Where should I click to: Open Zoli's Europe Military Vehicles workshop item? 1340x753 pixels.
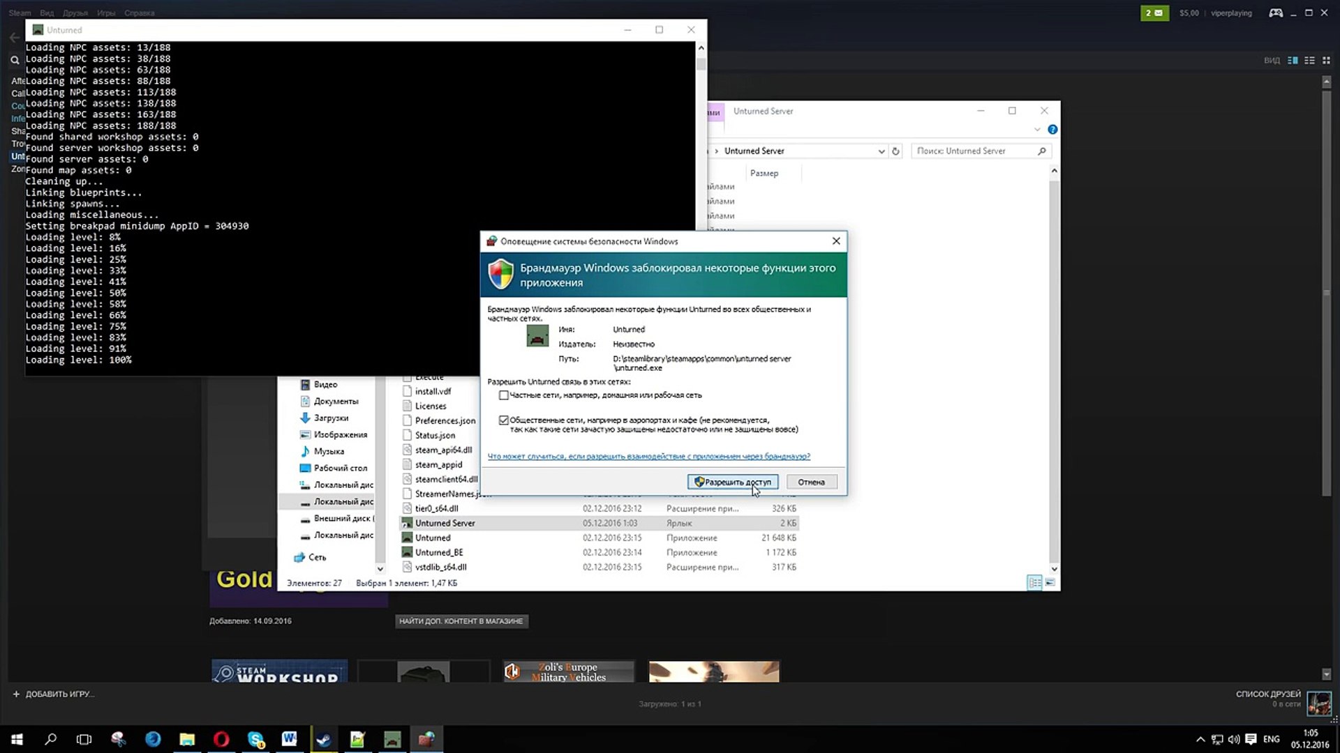(568, 671)
